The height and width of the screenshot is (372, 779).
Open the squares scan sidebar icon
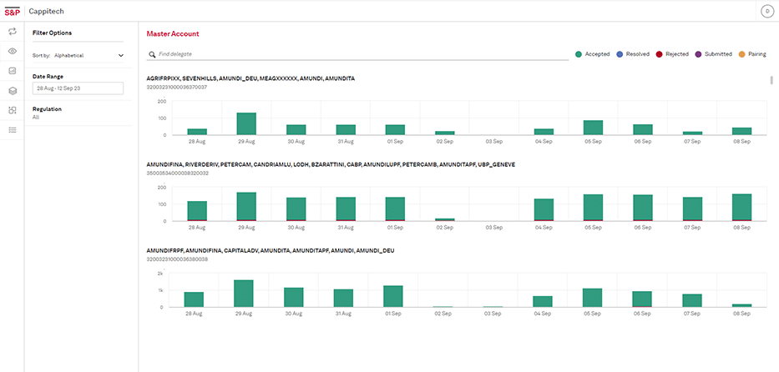pos(13,110)
